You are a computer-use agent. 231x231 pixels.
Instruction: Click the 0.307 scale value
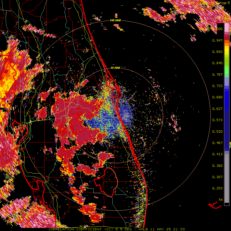[217, 177]
